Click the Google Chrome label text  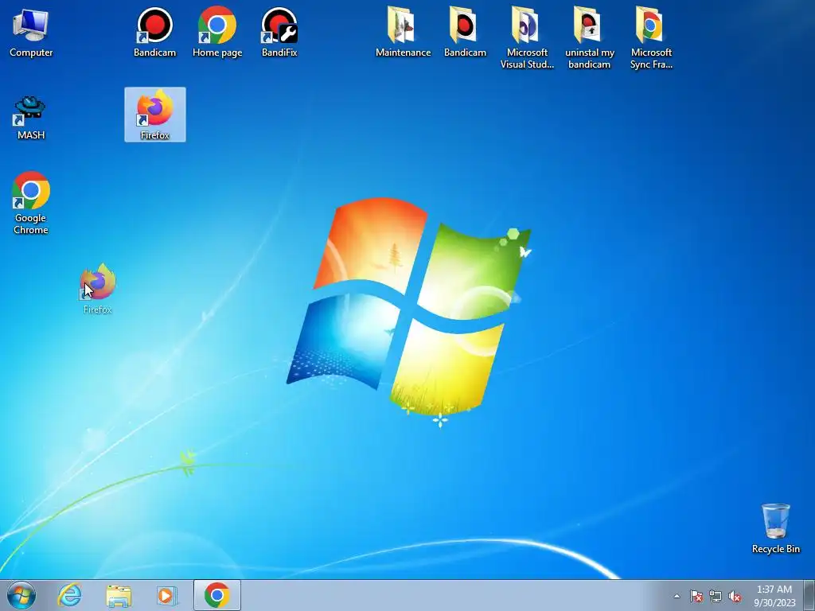click(x=31, y=224)
